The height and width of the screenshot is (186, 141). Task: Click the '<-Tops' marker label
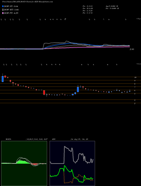[x=138, y=19]
